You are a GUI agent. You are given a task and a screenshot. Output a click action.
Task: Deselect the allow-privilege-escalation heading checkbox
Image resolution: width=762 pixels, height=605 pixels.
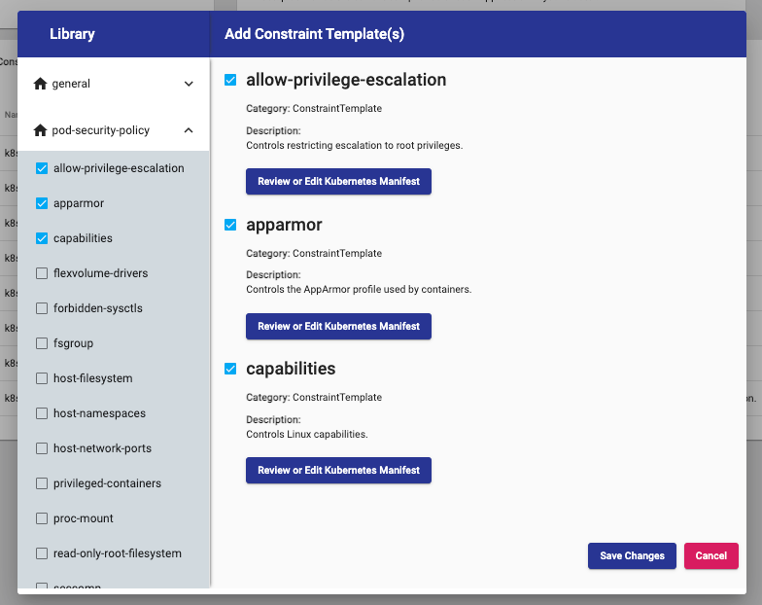(230, 80)
